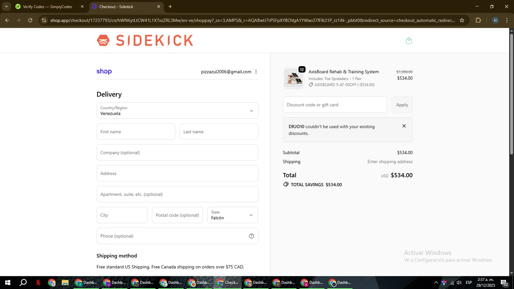
Task: Click the Phone (optional) field
Action: pyautogui.click(x=177, y=236)
